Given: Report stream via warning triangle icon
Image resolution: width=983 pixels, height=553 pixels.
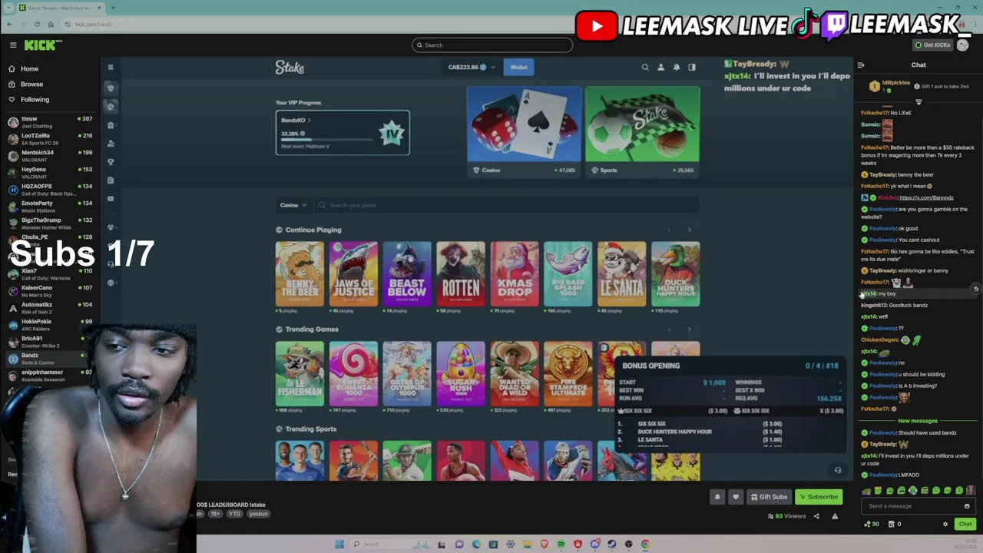Looking at the screenshot, I should click(x=835, y=516).
